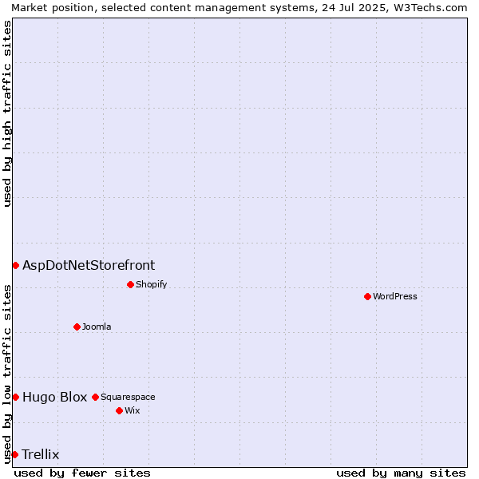Select the Joomla label text
The height and width of the screenshot is (479, 479).
97,327
